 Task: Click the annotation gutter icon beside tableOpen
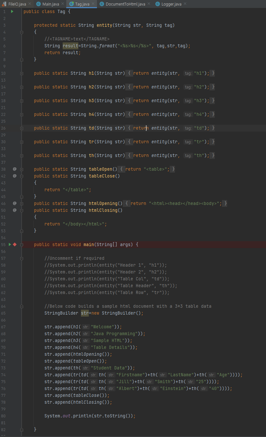point(14,169)
